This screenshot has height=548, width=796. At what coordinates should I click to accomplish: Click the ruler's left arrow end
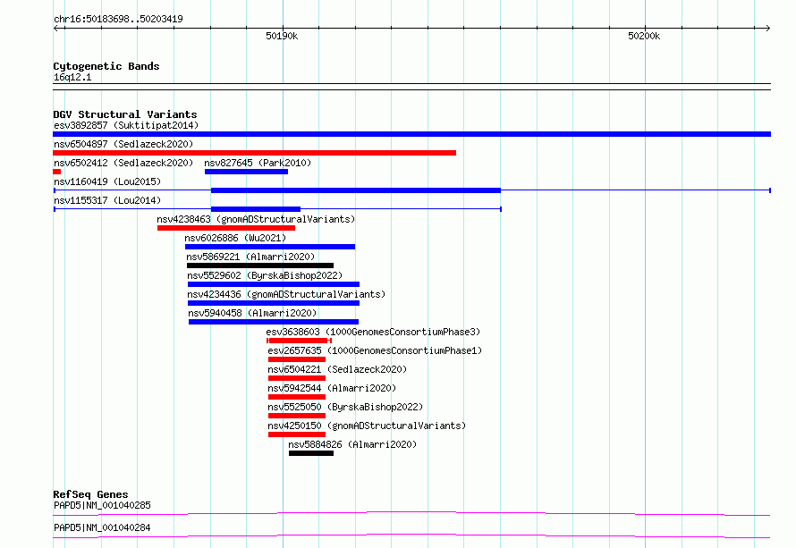point(55,28)
